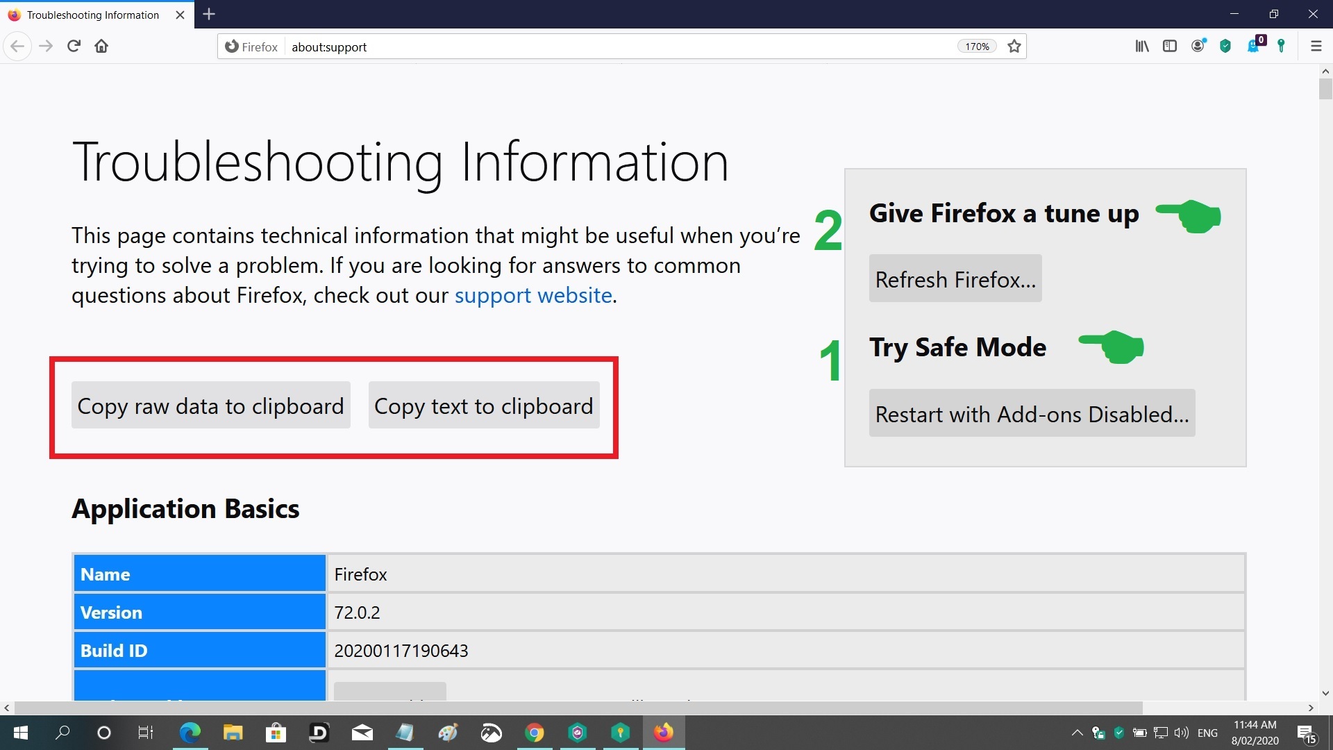The image size is (1333, 750).
Task: Launch Microsoft Edge from taskbar
Action: click(x=190, y=733)
